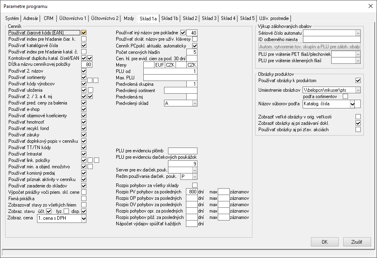This screenshot has height=258, width=377.
Task: Open browse for Server pre ev.darček.pouk.
Action: (195, 170)
